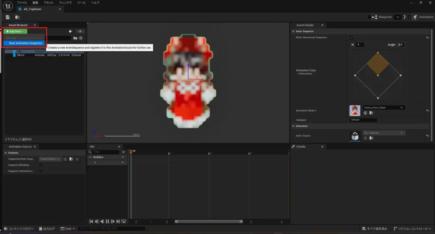Click the Unreal Engine logo icon
Screen dimensions: 435x234
coord(8,6)
